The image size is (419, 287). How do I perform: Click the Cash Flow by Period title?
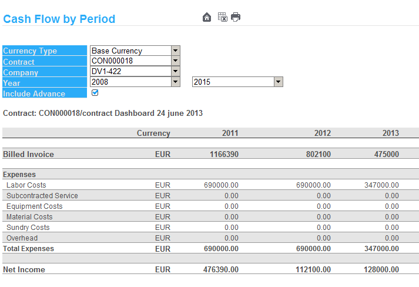coord(59,19)
